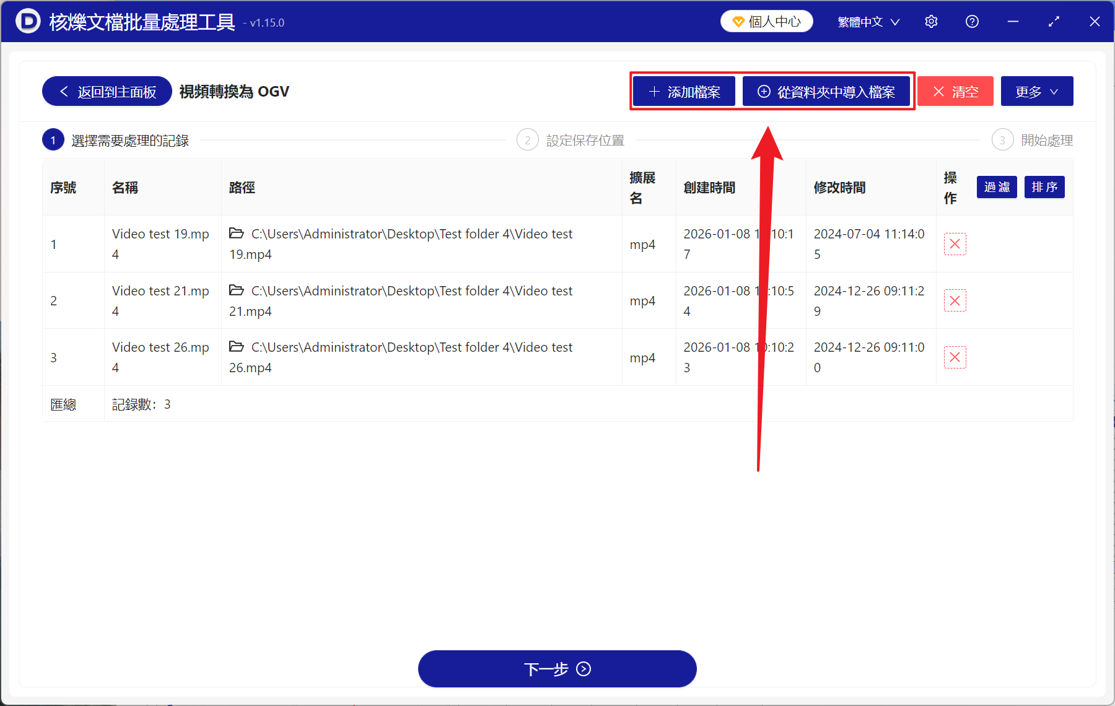This screenshot has height=706, width=1115.
Task: Import files via 從資料夾中導入檔案
Action: coord(828,91)
